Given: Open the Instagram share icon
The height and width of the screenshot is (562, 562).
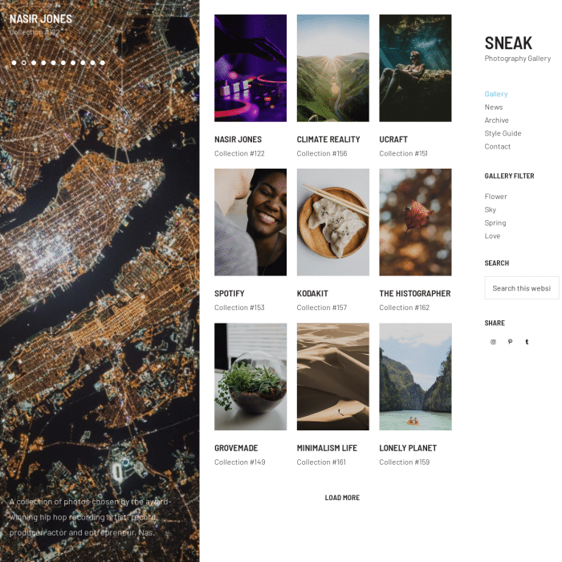Looking at the screenshot, I should tap(493, 341).
